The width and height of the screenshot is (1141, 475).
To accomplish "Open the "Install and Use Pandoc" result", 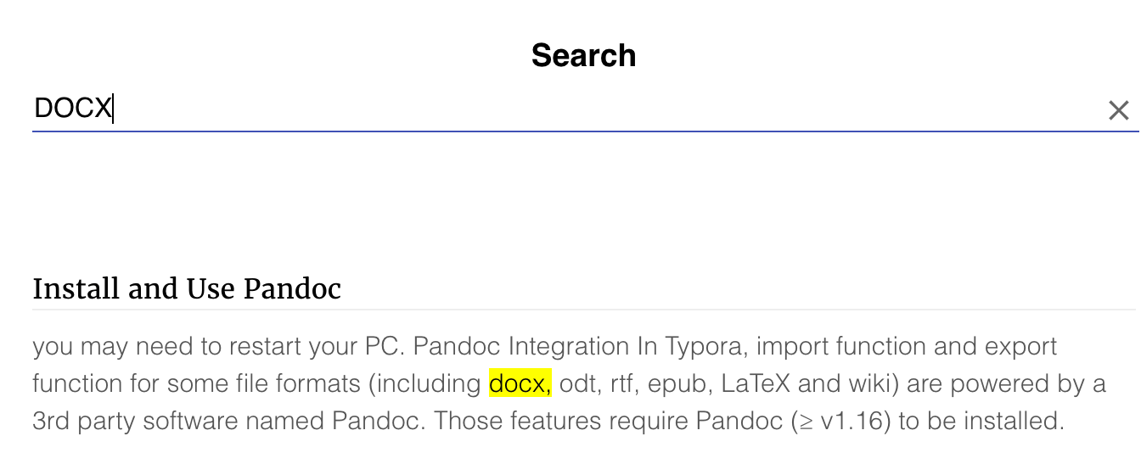I will [187, 289].
